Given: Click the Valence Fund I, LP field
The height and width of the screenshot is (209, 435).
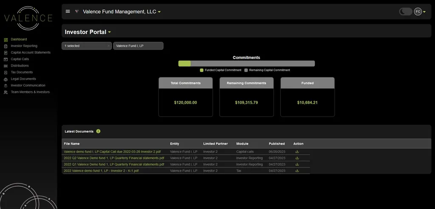Looking at the screenshot, I should tap(138, 46).
